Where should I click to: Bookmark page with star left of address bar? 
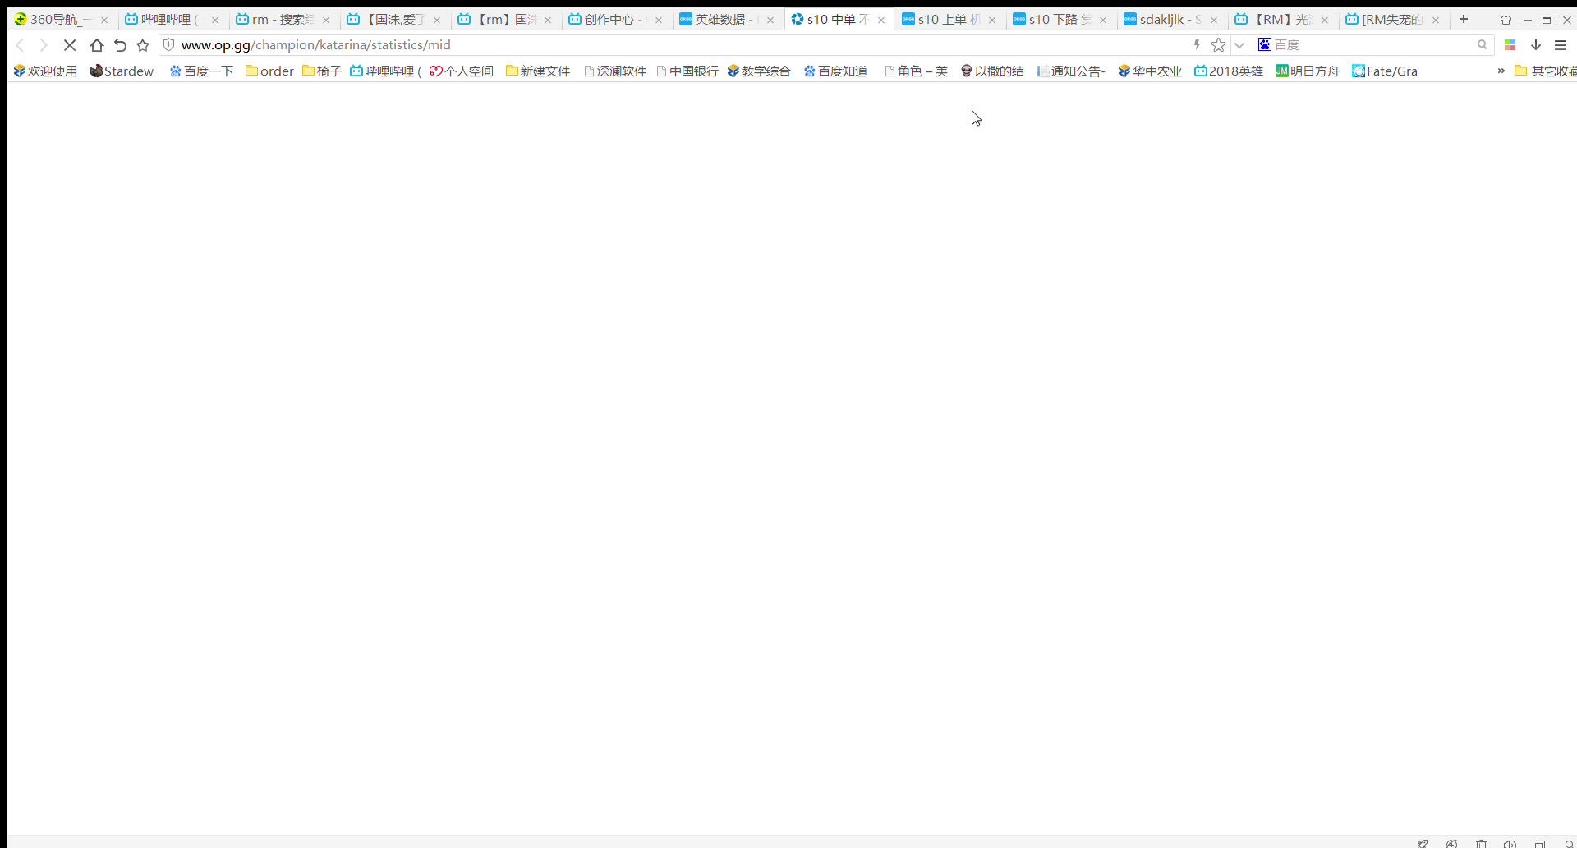143,45
